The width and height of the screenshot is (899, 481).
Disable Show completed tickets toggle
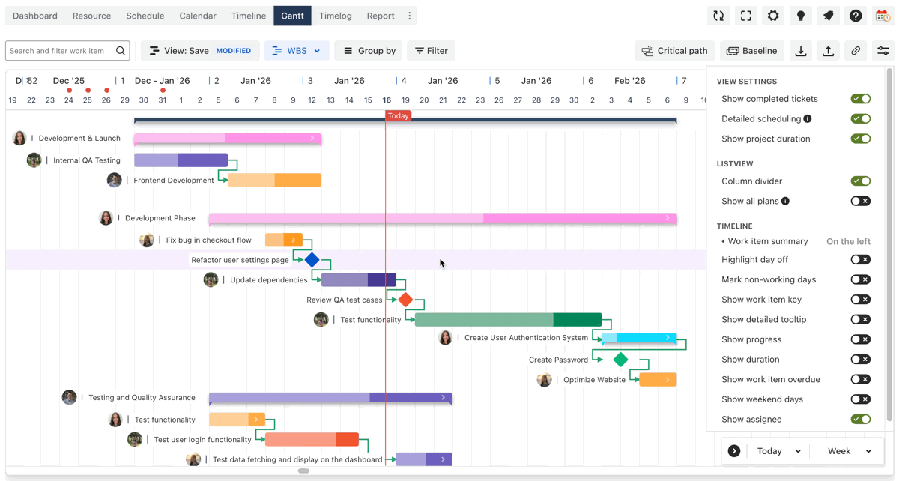tap(860, 99)
